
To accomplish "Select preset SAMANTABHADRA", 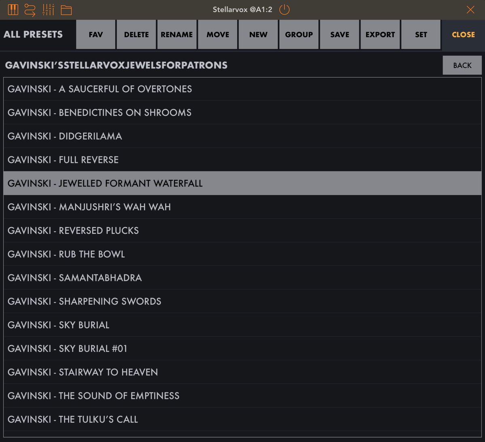I will coord(242,278).
